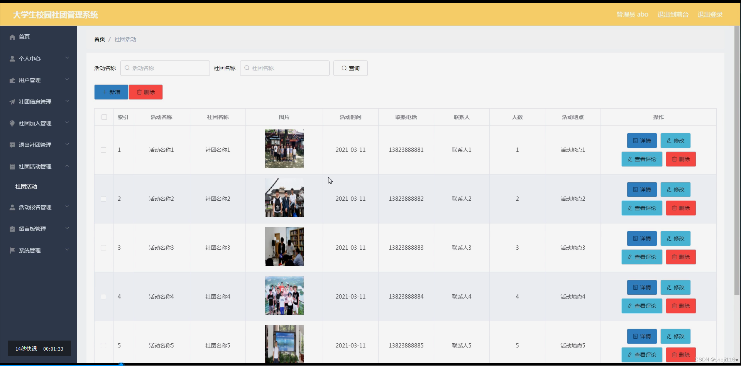Image resolution: width=741 pixels, height=366 pixels.
Task: Select the 社团活动 submenu entry
Action: [x=26, y=186]
